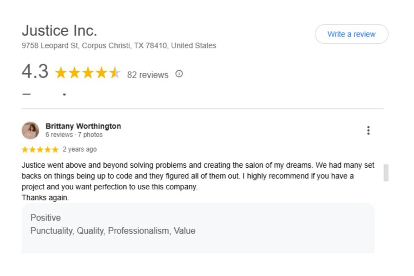
Task: Select a star in Brittany's five-star rating
Action: [x=40, y=149]
